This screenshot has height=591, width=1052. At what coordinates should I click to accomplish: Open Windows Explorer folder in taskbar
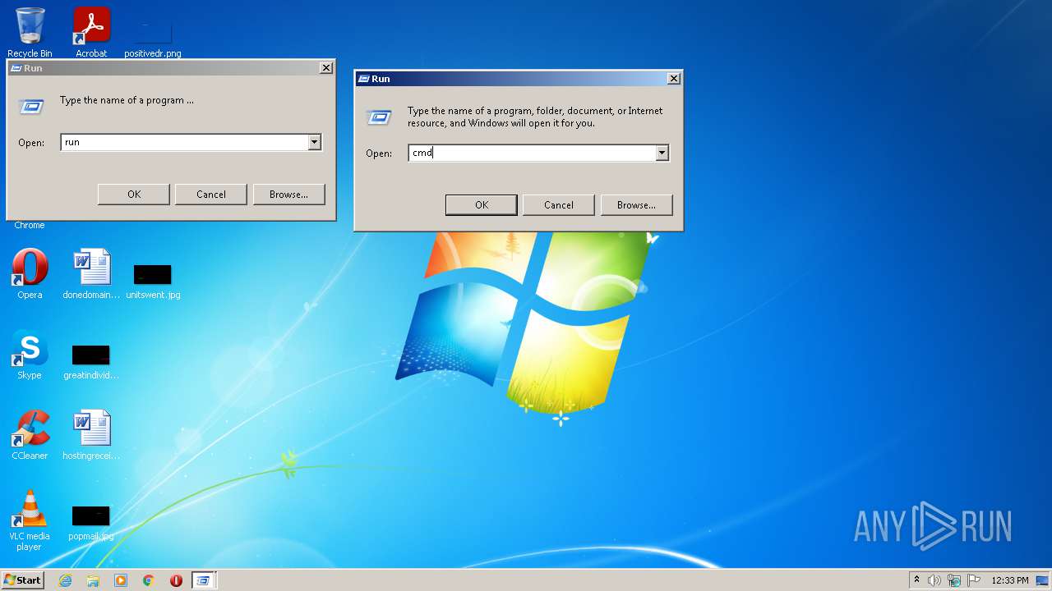(x=93, y=580)
